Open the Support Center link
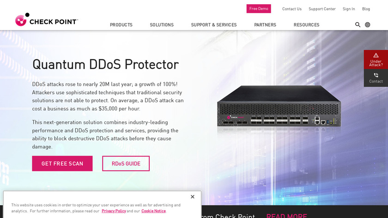 point(322,9)
